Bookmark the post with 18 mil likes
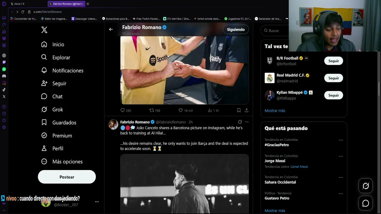The image size is (381, 214). (x=239, y=110)
